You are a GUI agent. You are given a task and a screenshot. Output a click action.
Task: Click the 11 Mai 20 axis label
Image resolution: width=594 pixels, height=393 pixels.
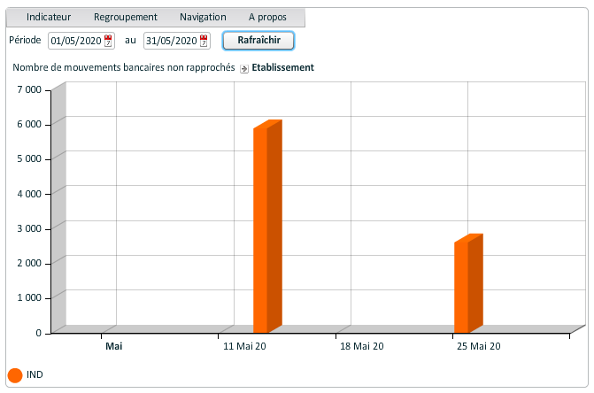tap(244, 346)
